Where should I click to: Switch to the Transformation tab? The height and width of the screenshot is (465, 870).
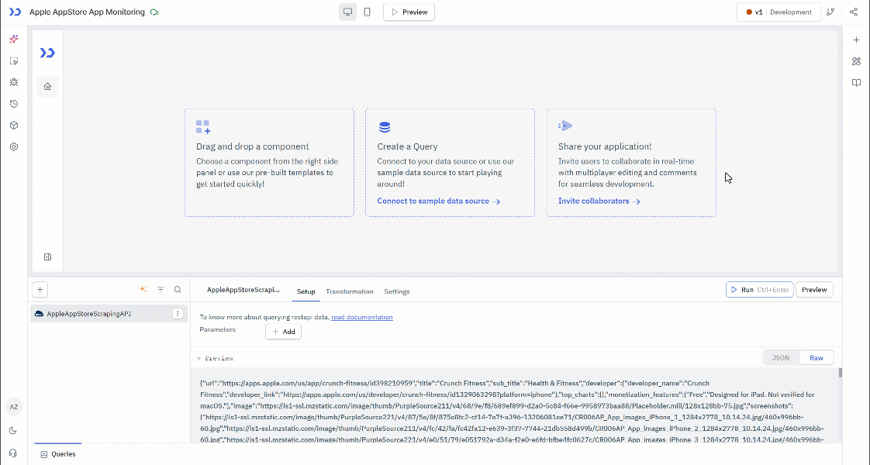coord(350,291)
